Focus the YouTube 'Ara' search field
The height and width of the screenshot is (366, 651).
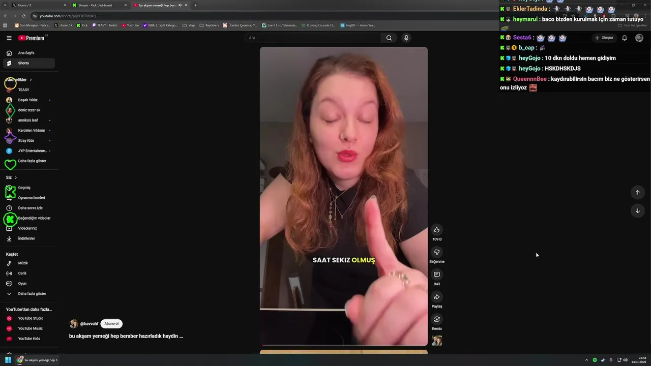[312, 38]
